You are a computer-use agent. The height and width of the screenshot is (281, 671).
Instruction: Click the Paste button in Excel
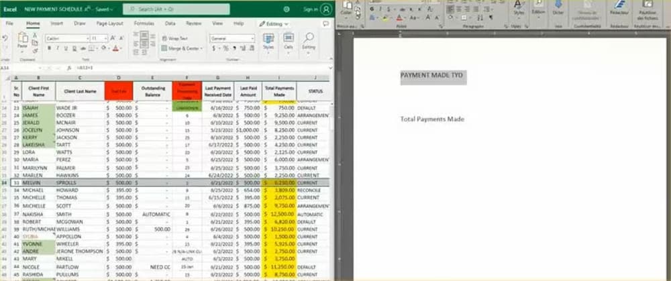point(22,41)
